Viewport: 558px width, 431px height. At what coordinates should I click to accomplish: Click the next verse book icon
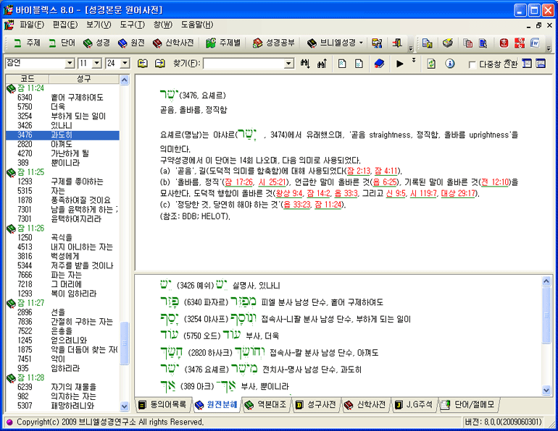point(160,64)
